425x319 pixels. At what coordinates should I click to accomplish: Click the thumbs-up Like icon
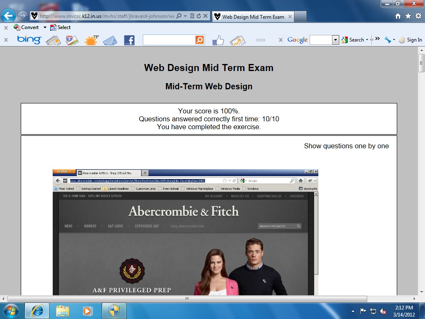coord(218,40)
